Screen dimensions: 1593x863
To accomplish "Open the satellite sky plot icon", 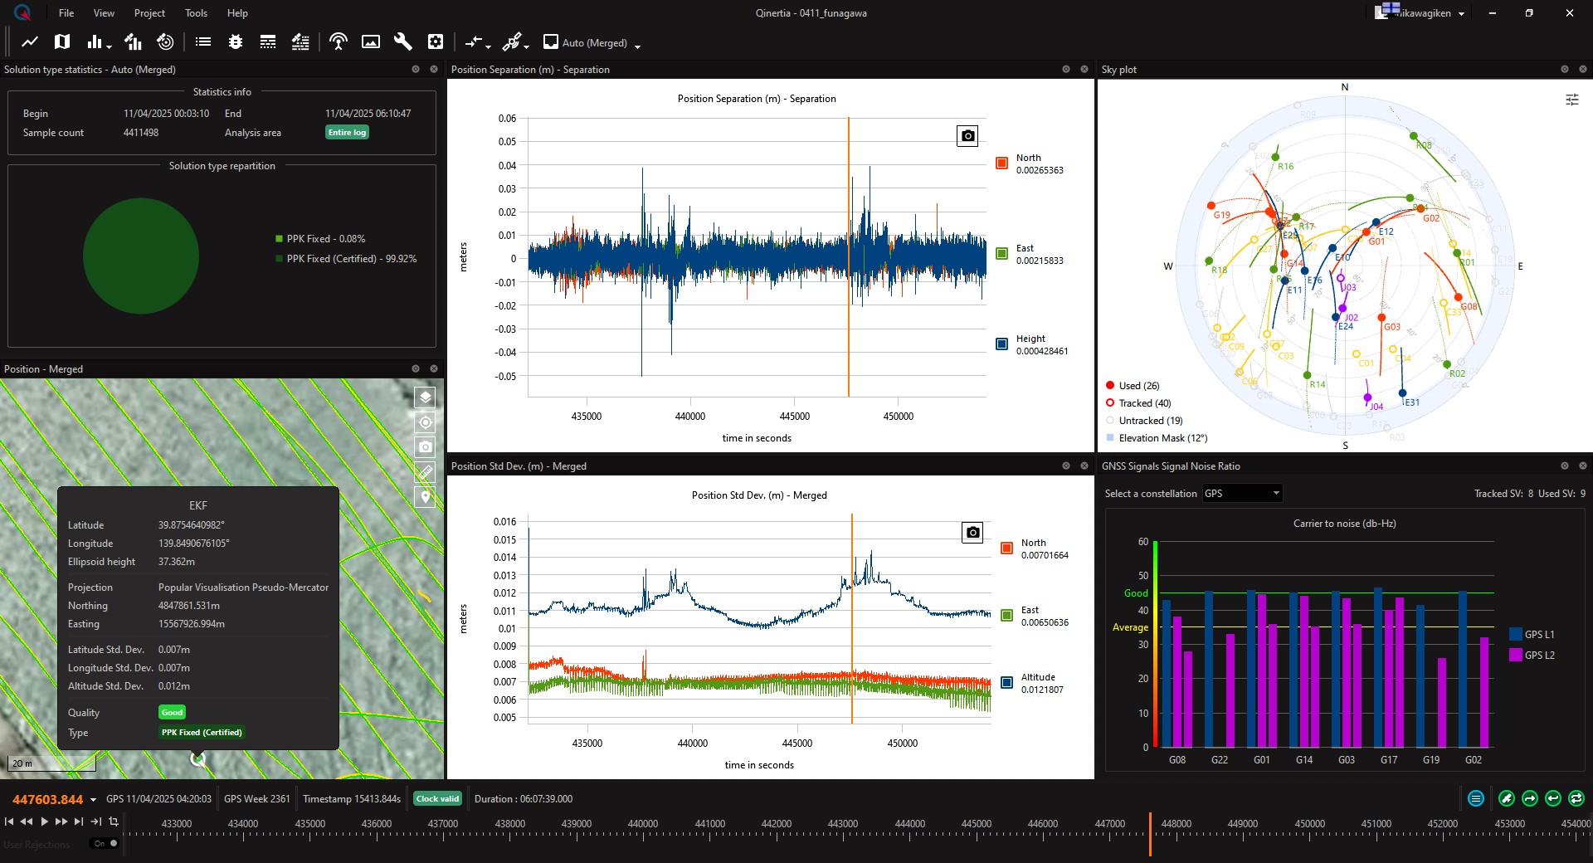I will [x=165, y=41].
